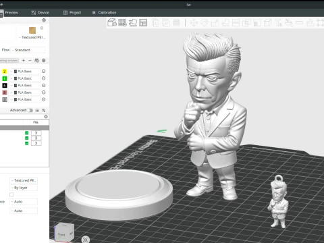Open filament 8 PLA Basic dropdown
Image resolution: width=324 pixels, height=243 pixels.
pos(24,92)
